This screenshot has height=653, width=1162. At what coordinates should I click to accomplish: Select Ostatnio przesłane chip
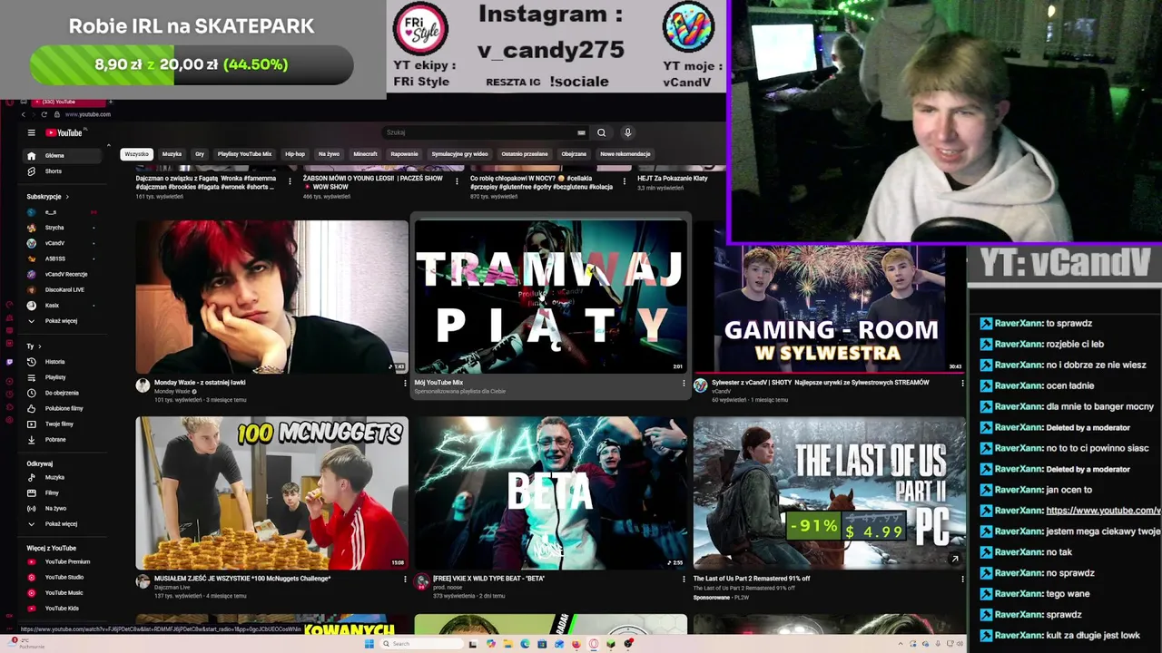click(525, 154)
